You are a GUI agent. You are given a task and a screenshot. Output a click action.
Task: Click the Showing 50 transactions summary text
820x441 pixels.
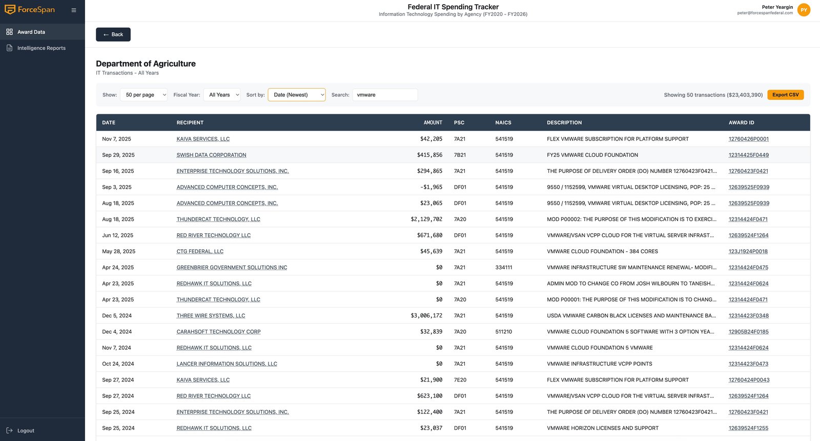(x=713, y=95)
